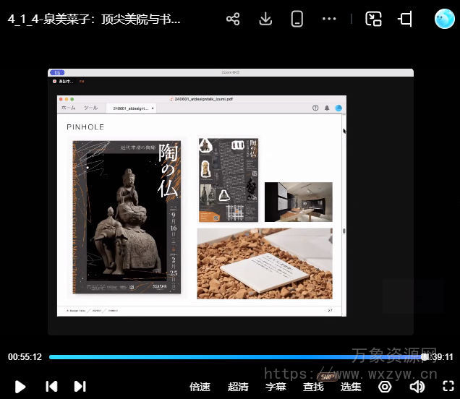Open the blue user avatar profile
This screenshot has width=460, height=399.
[444, 19]
